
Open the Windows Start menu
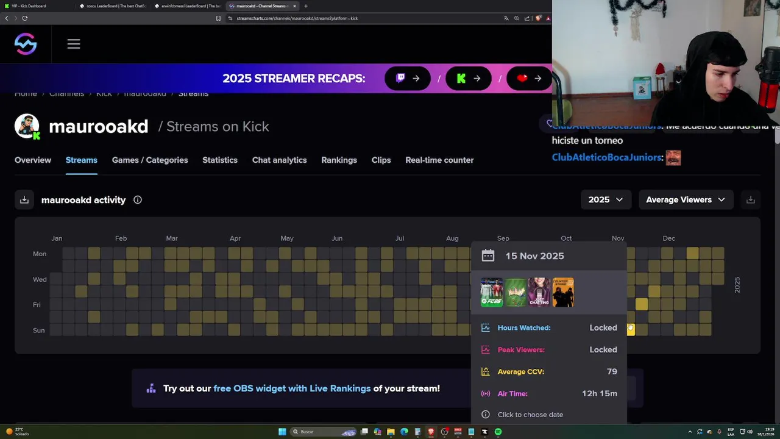(282, 432)
